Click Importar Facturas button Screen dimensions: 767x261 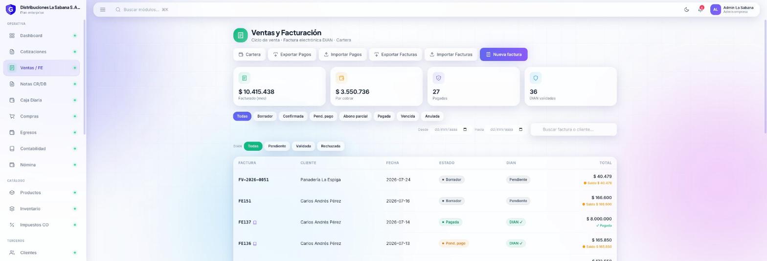[451, 55]
